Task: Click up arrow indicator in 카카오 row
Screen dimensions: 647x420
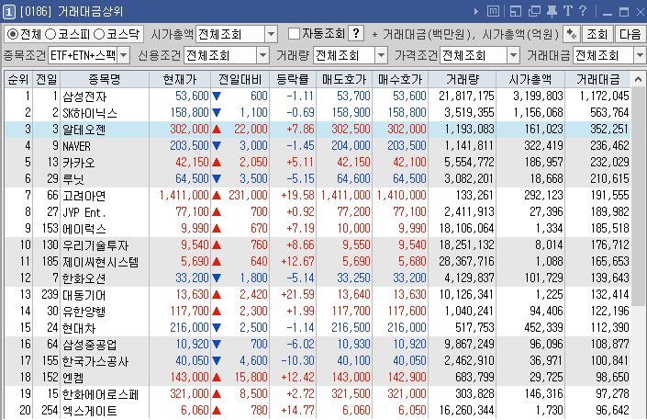Action: (x=217, y=163)
